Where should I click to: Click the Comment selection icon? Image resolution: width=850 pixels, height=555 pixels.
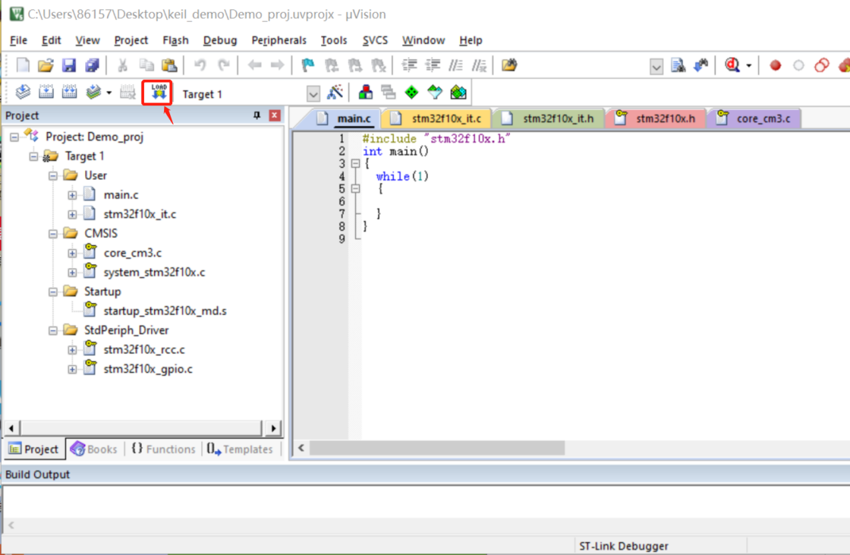(x=456, y=65)
